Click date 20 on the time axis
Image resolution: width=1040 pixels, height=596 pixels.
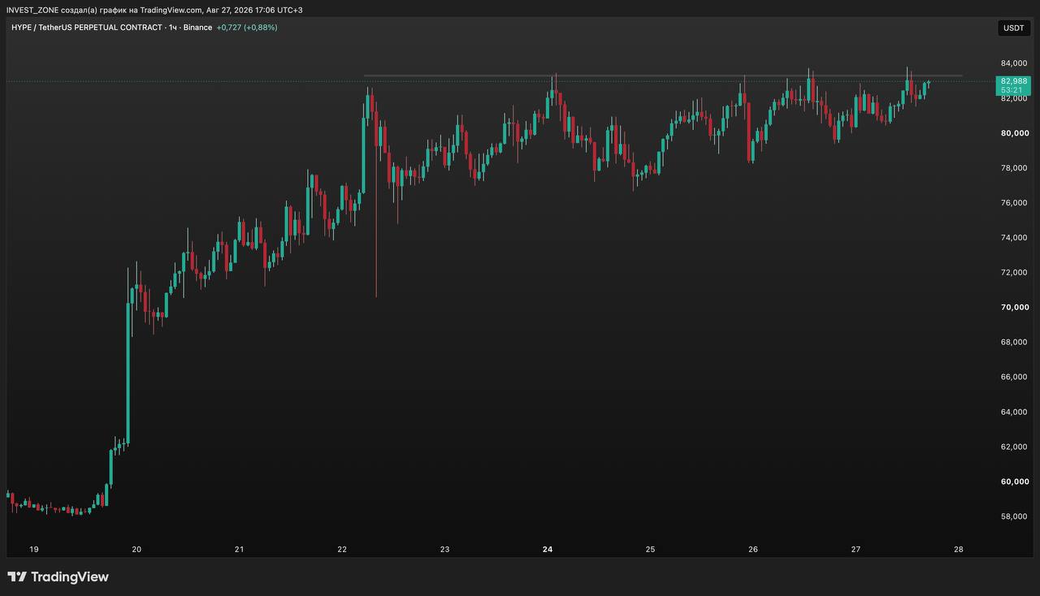[x=136, y=550]
